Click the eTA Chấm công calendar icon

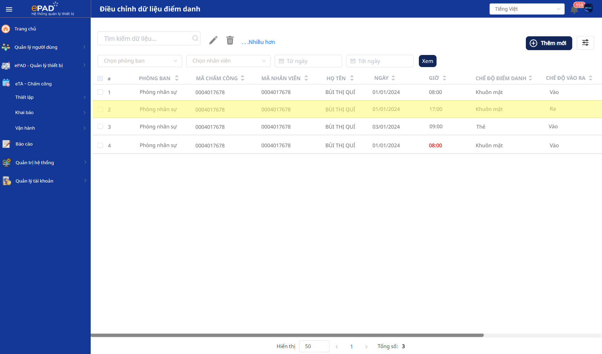pos(6,83)
